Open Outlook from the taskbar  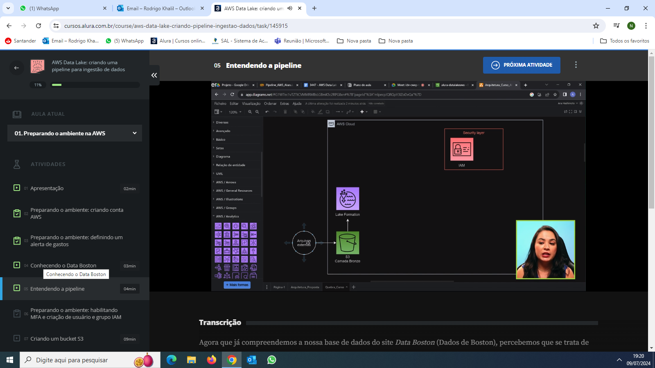(x=252, y=360)
